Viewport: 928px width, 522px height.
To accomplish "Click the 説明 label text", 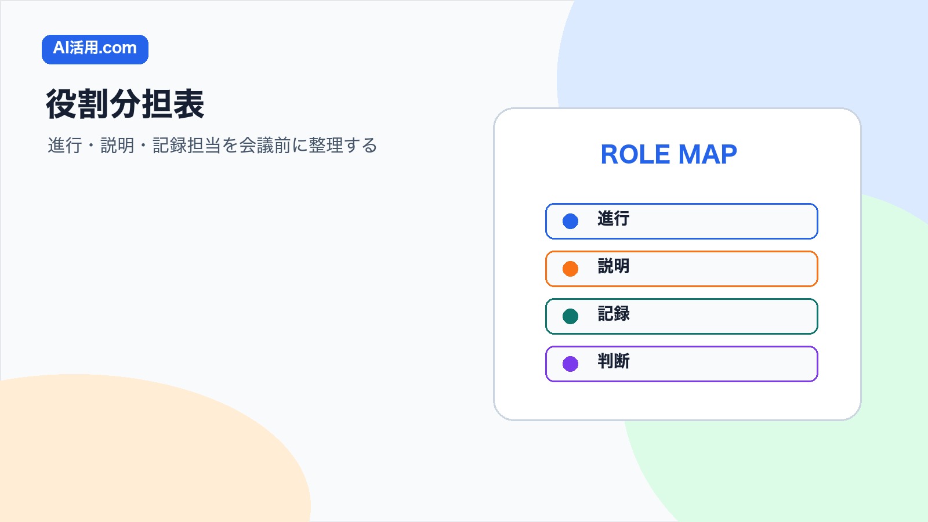I will click(614, 266).
